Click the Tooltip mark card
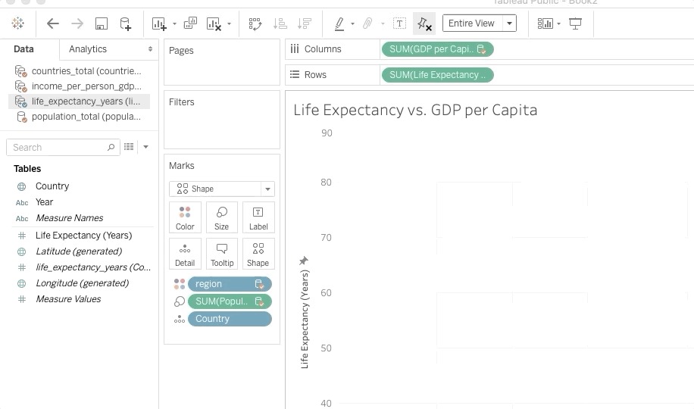Viewport: 694px width, 409px height. 222,254
